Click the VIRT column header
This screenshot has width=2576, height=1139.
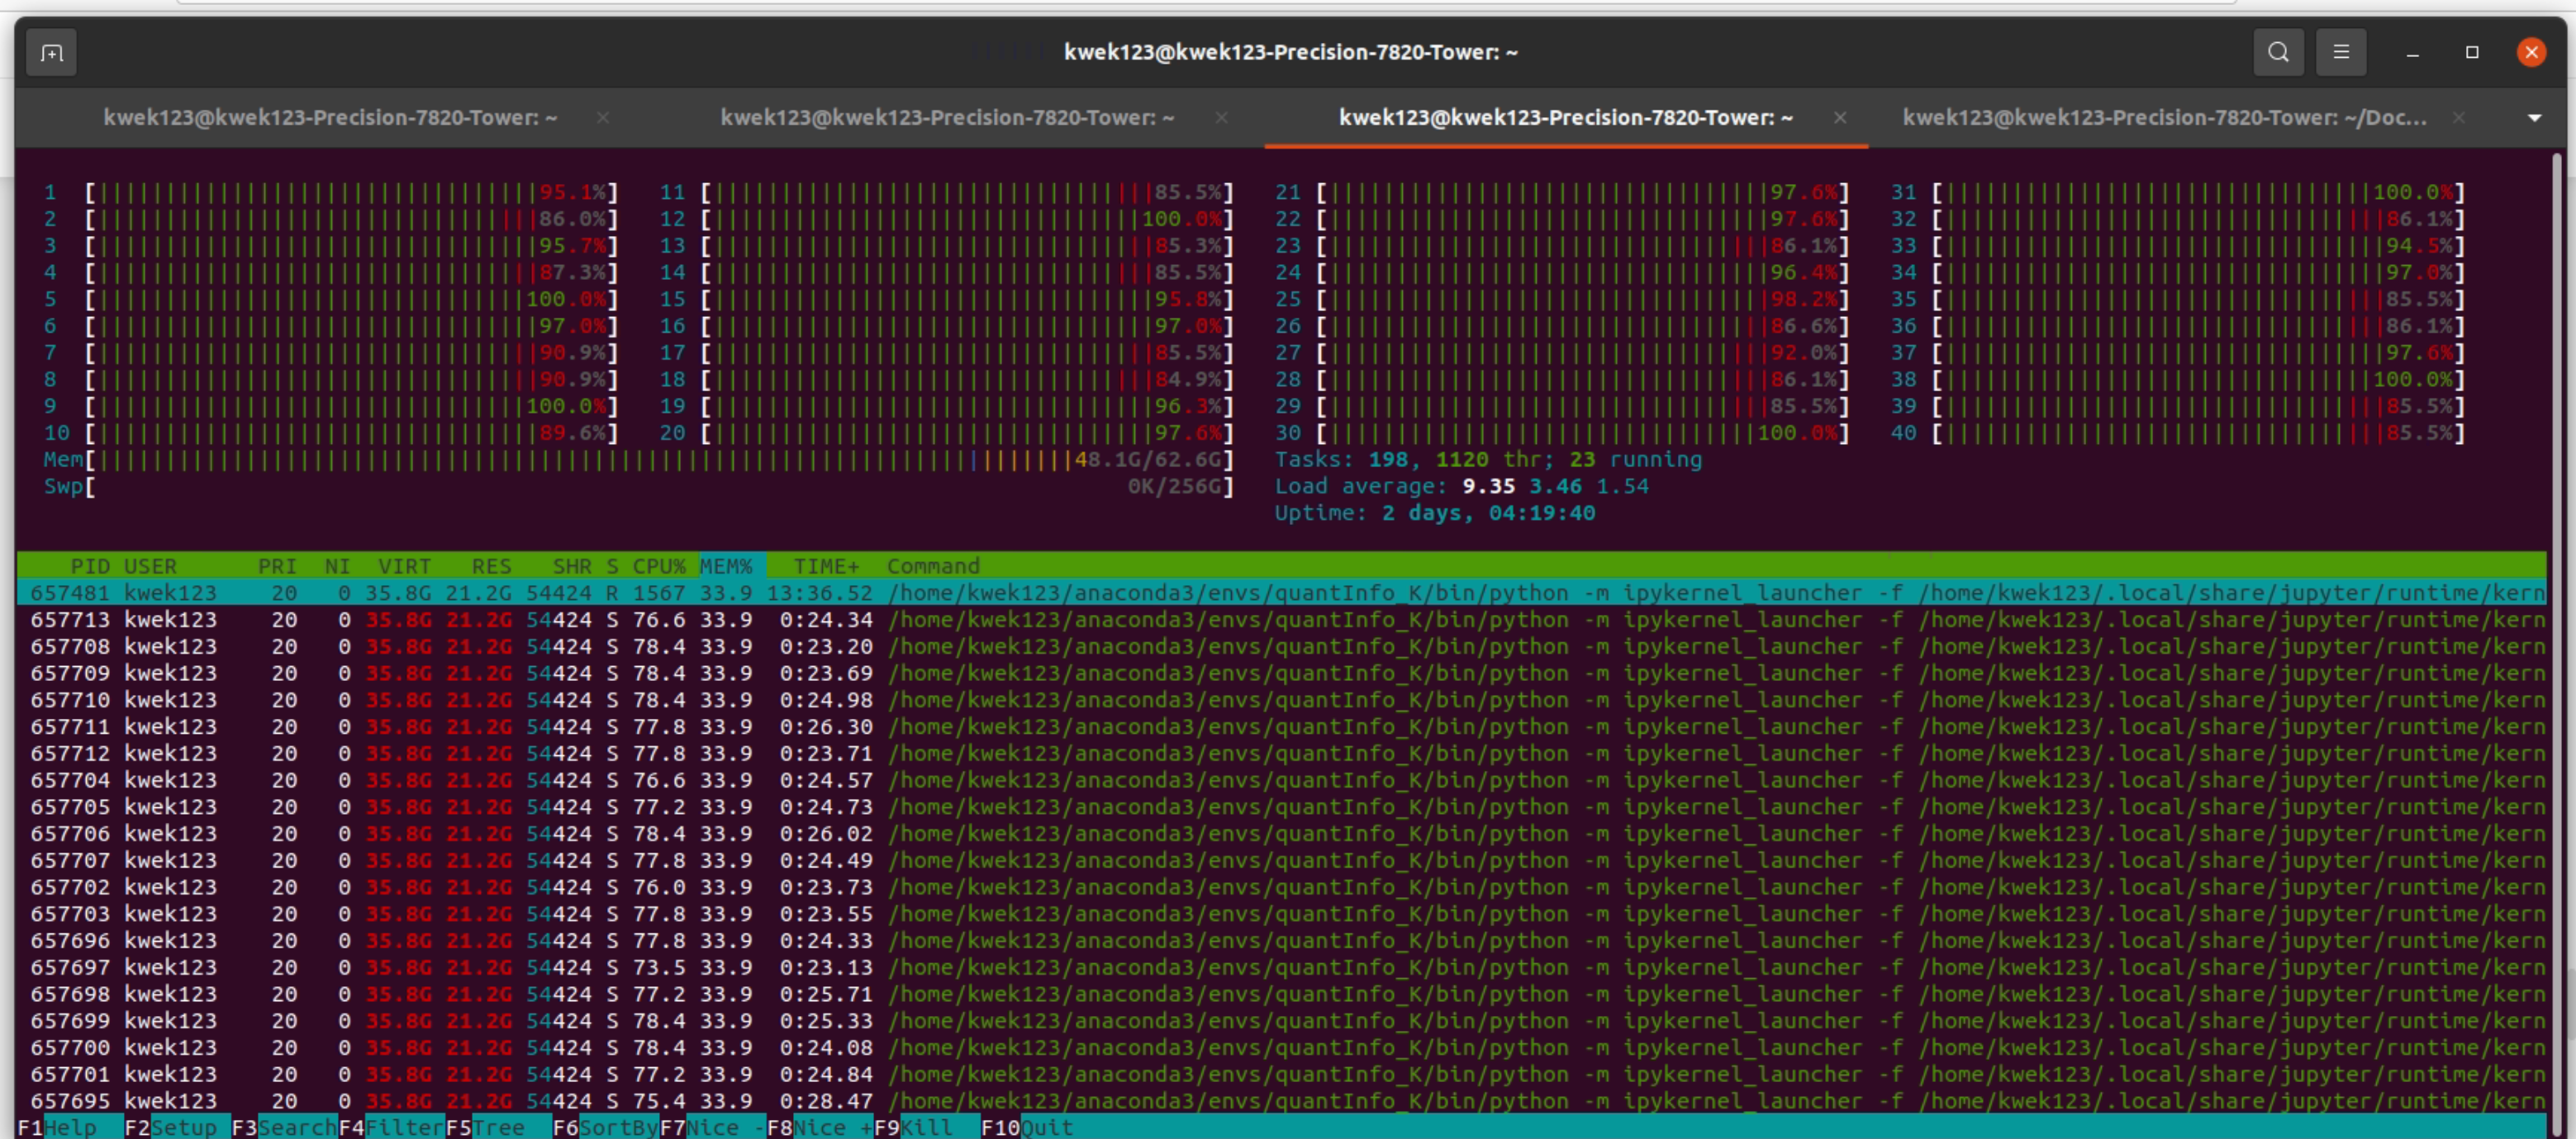point(405,566)
